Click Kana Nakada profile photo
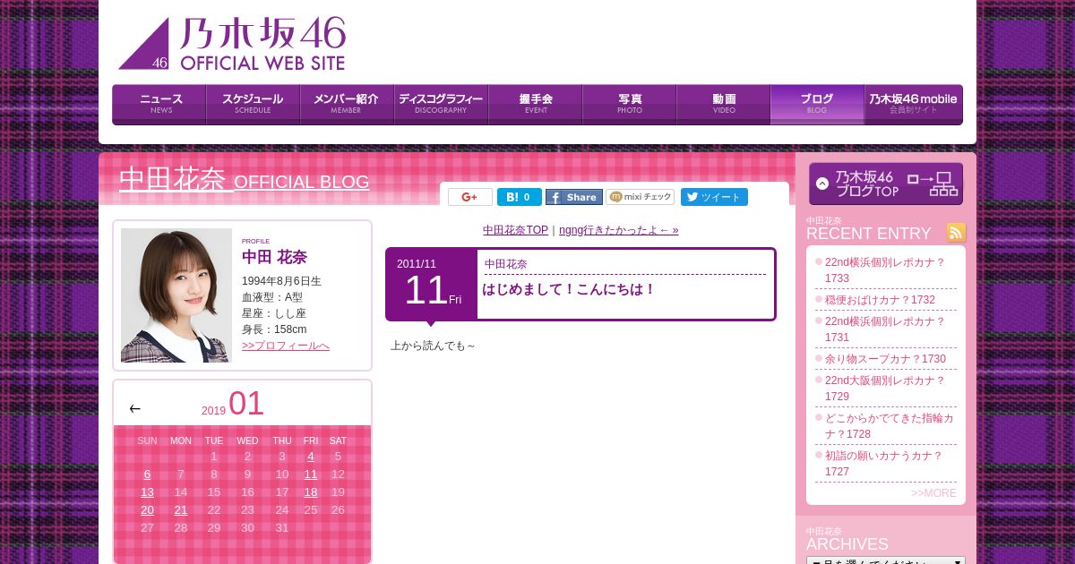 (x=176, y=295)
